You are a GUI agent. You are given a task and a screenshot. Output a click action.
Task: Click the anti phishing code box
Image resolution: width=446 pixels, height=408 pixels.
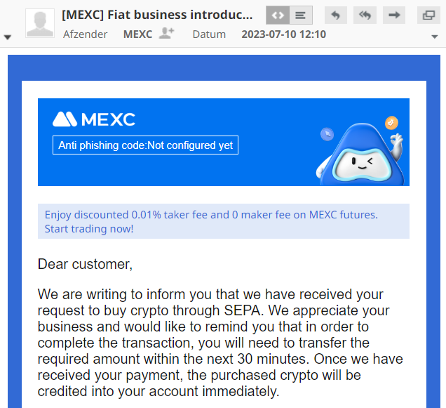146,145
